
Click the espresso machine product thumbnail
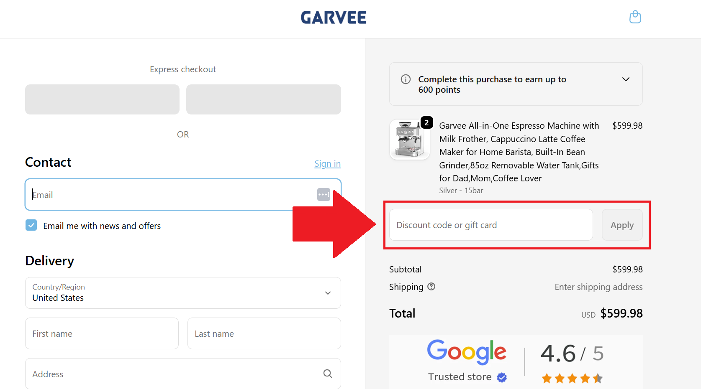[410, 140]
